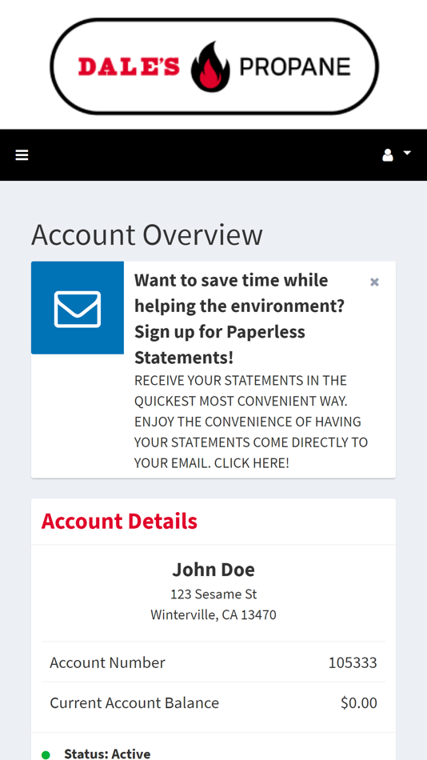Click the address 123 Sesame St
The image size is (427, 760).
213,594
